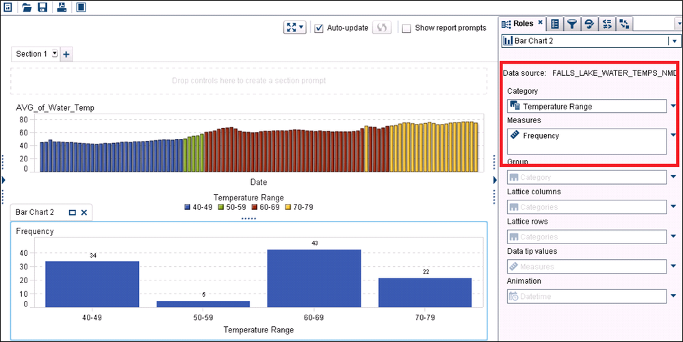Open the Category role dropdown arrow

pos(673,106)
